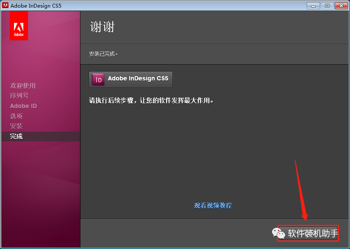This screenshot has height=249, width=350.
Task: Click the 请执行后续步骤 instruction text
Action: (151, 101)
